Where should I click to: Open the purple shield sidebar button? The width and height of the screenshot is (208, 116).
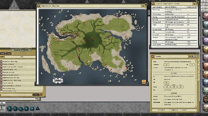[205, 41]
